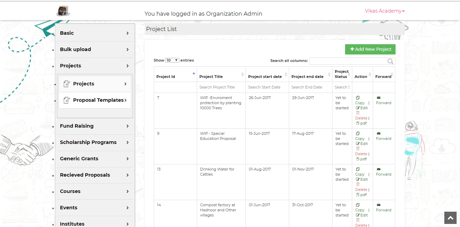Click the magnifier search icon
Viewport: 460px width, 227px height.
coord(390,61)
